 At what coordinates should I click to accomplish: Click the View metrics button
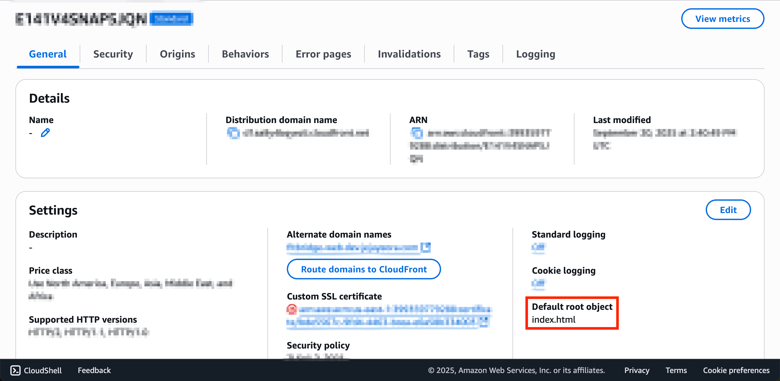click(x=723, y=19)
